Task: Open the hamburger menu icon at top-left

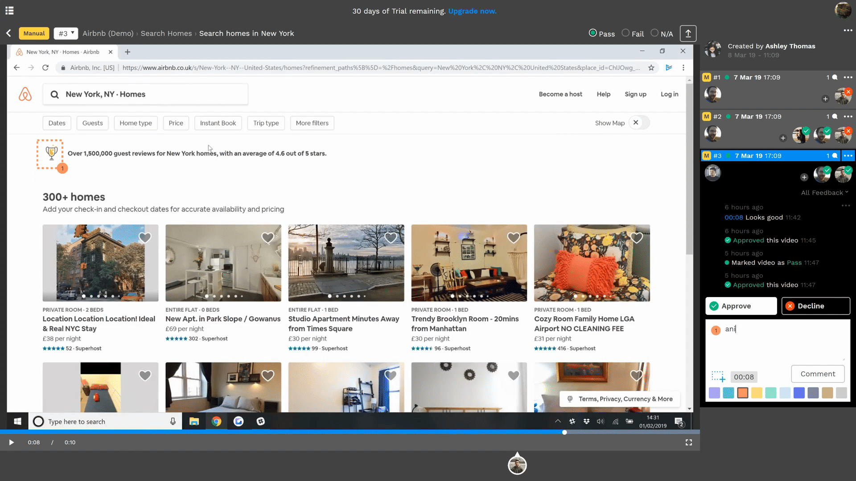Action: pyautogui.click(x=9, y=10)
